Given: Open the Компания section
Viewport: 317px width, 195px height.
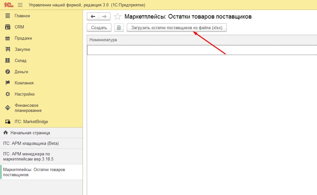Looking at the screenshot, I should [x=24, y=83].
